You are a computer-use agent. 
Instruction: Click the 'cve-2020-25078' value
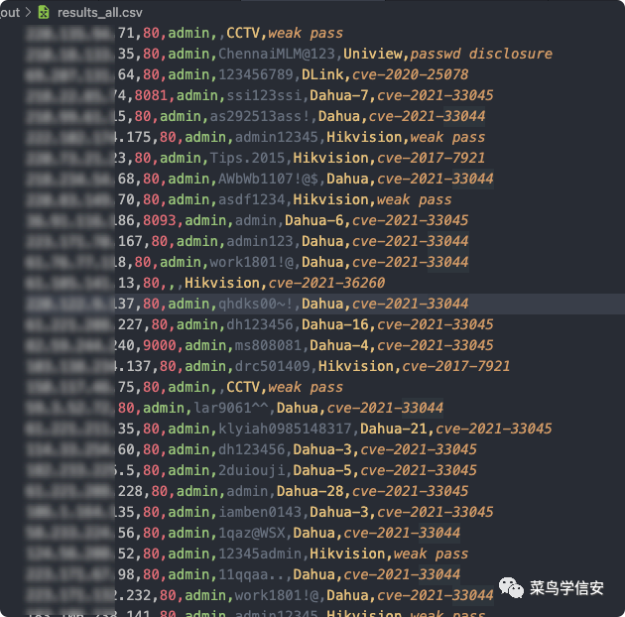(410, 74)
